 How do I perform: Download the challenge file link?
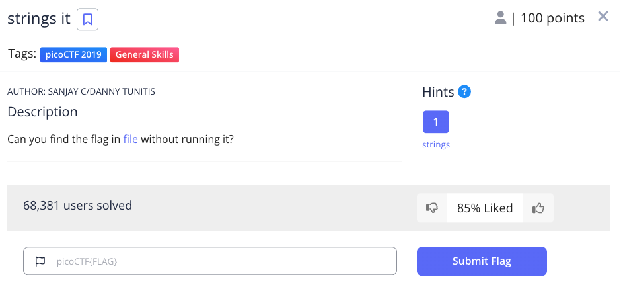point(130,140)
